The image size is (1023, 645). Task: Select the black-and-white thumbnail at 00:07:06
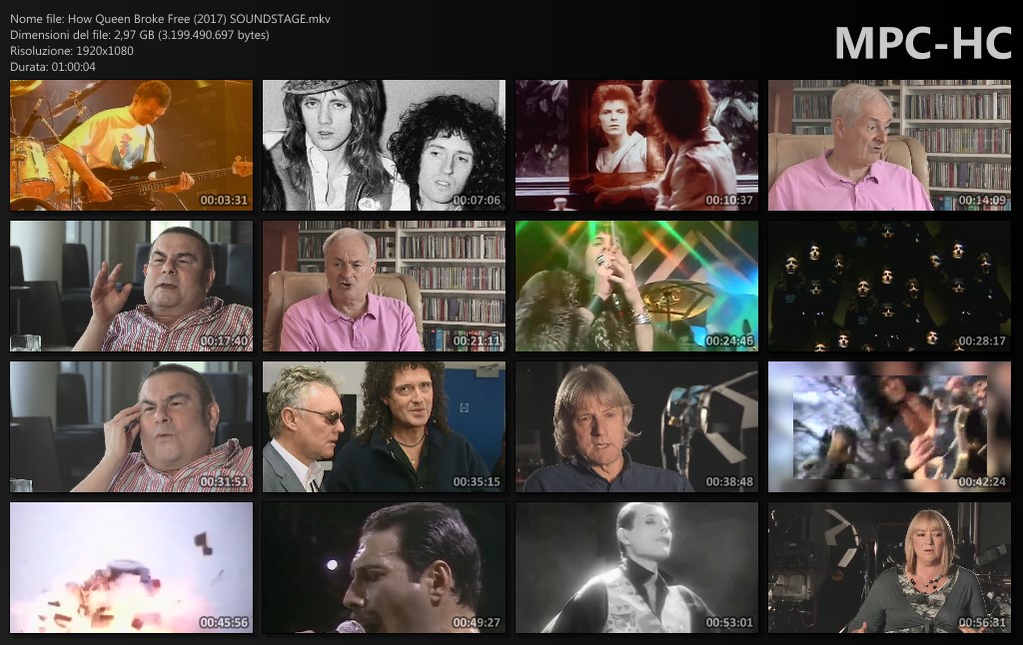tap(384, 145)
